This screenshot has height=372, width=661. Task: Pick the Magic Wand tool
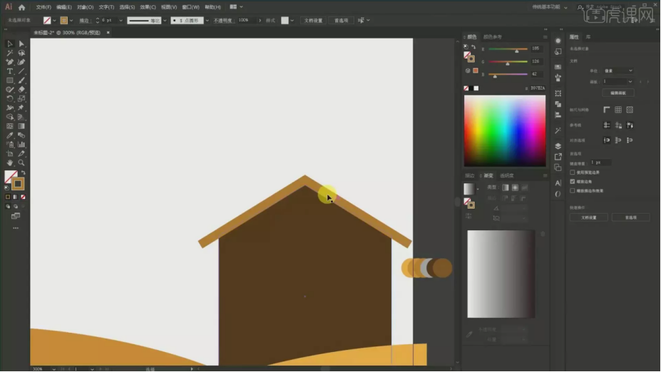(x=10, y=53)
